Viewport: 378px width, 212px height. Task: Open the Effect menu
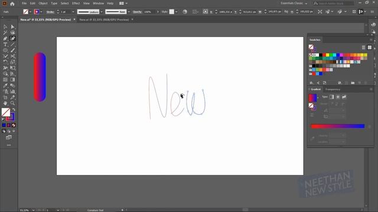point(76,4)
